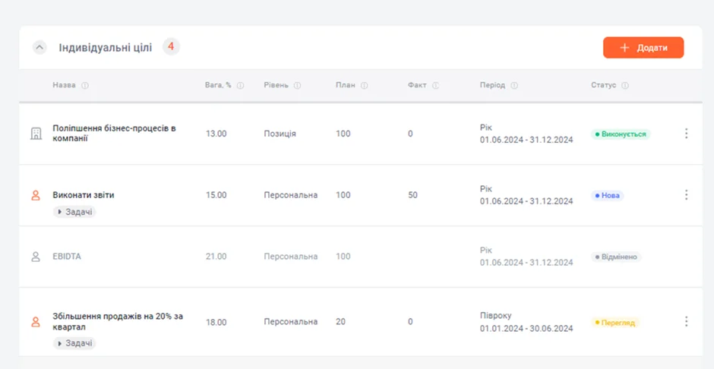Click info icon next to Назва column
This screenshot has width=714, height=369.
tap(85, 86)
